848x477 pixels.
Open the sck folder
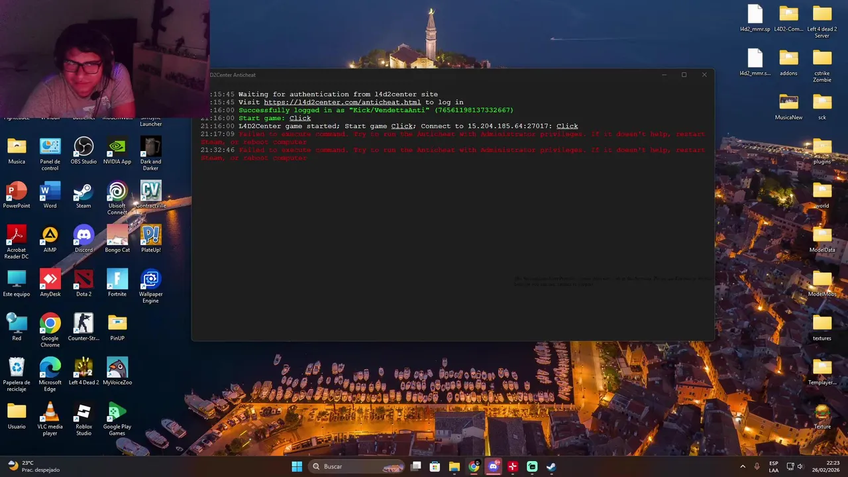tap(822, 107)
